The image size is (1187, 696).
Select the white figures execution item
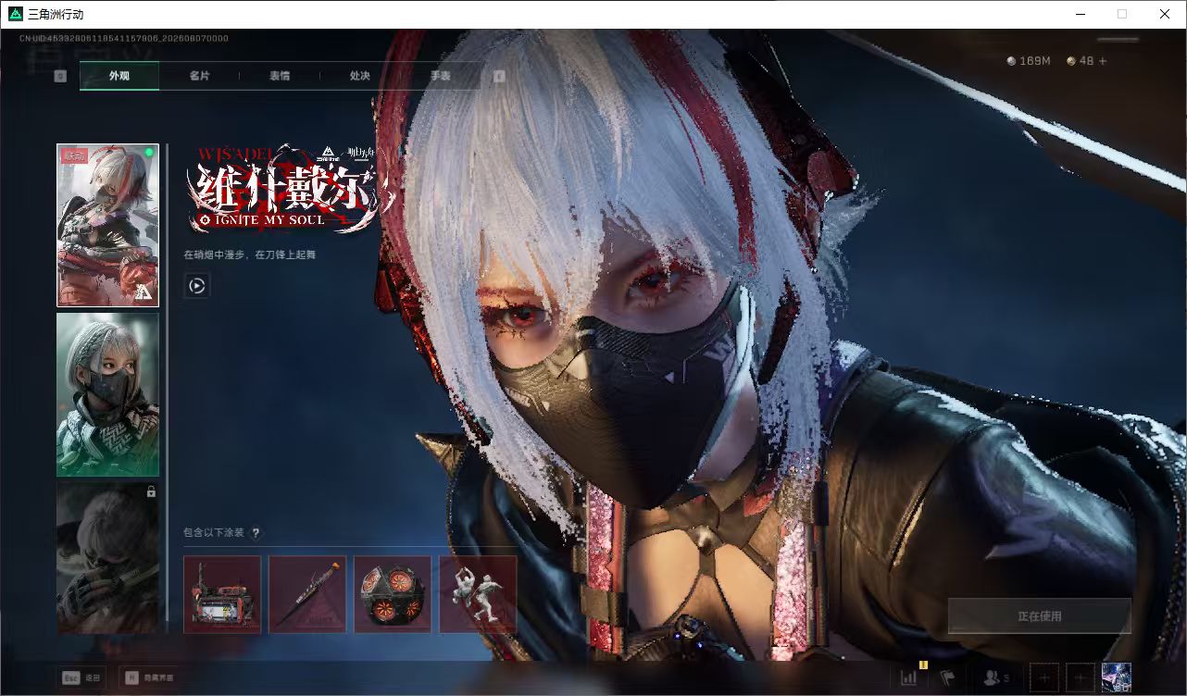pyautogui.click(x=478, y=594)
